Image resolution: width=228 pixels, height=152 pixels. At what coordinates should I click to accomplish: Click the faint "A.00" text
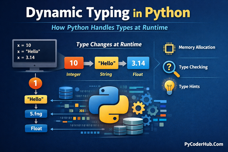click(x=123, y=87)
